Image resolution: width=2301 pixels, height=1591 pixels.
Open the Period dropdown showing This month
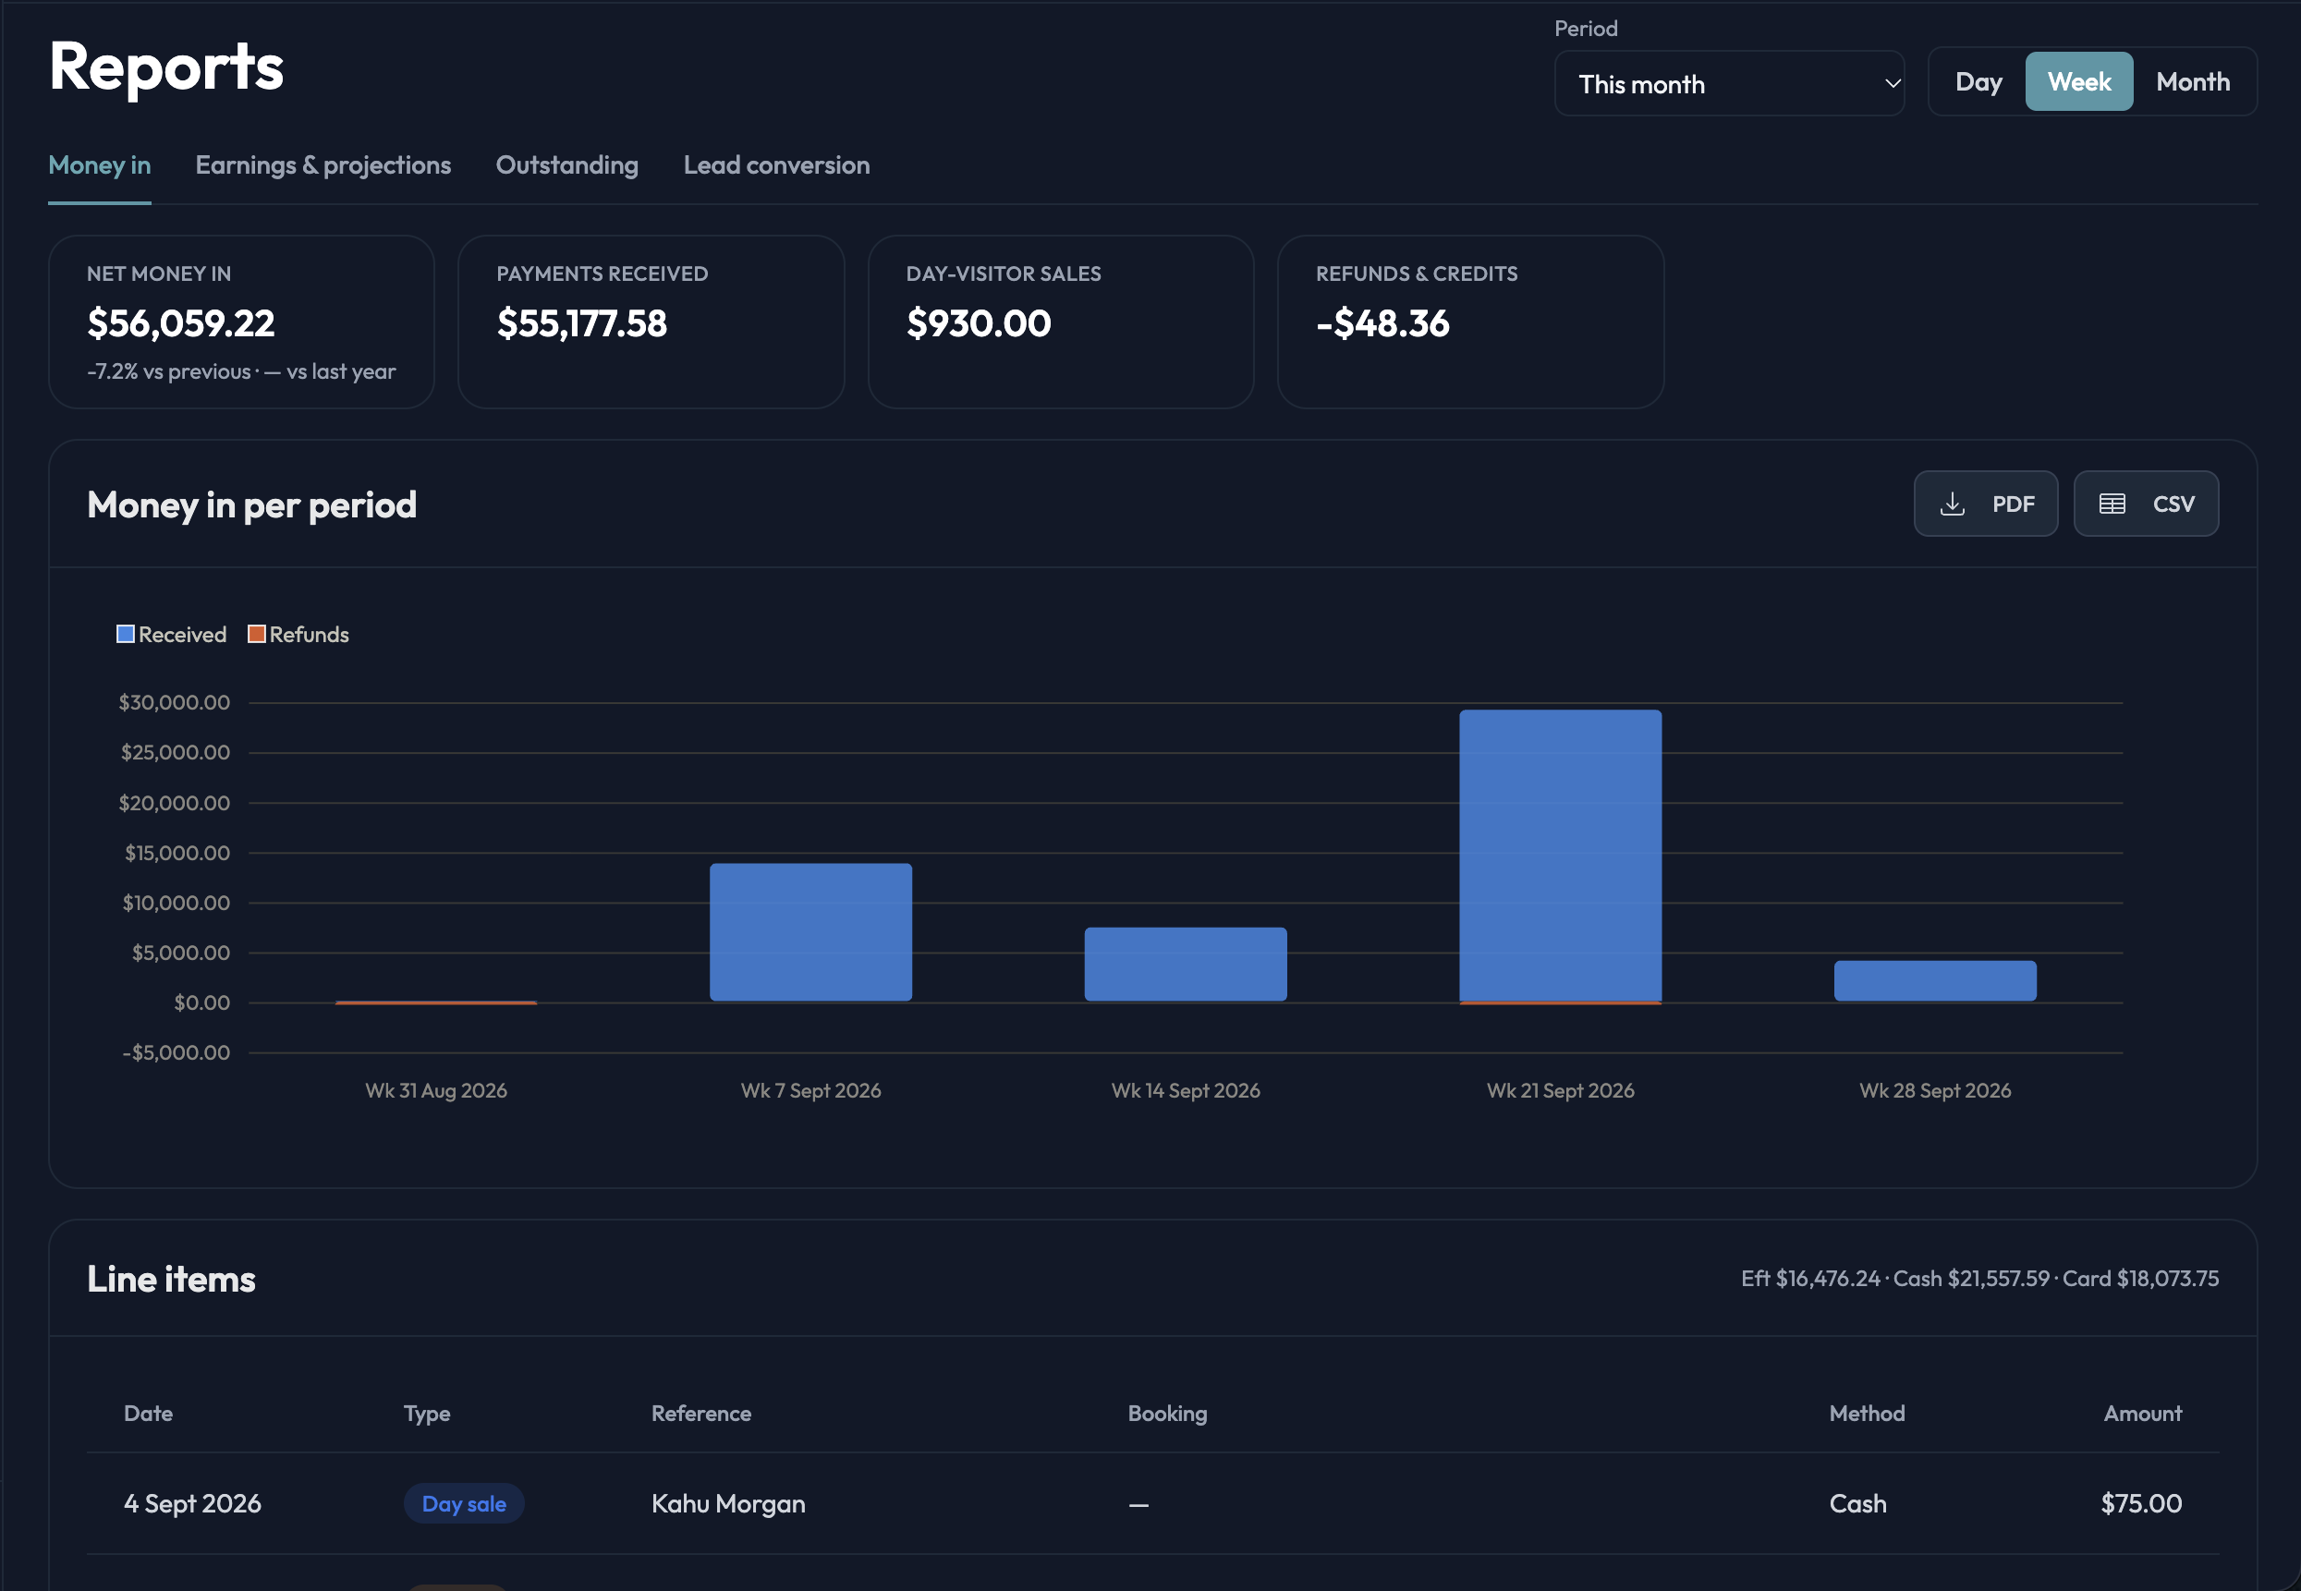coord(1729,84)
